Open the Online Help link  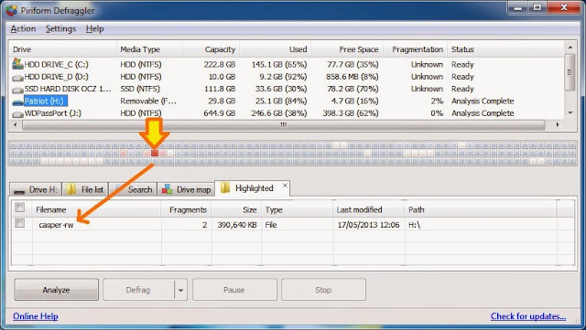(x=36, y=316)
